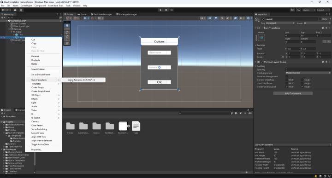Toggle 2D view in Scene toolbar
This screenshot has height=178, width=332.
pos(210,18)
